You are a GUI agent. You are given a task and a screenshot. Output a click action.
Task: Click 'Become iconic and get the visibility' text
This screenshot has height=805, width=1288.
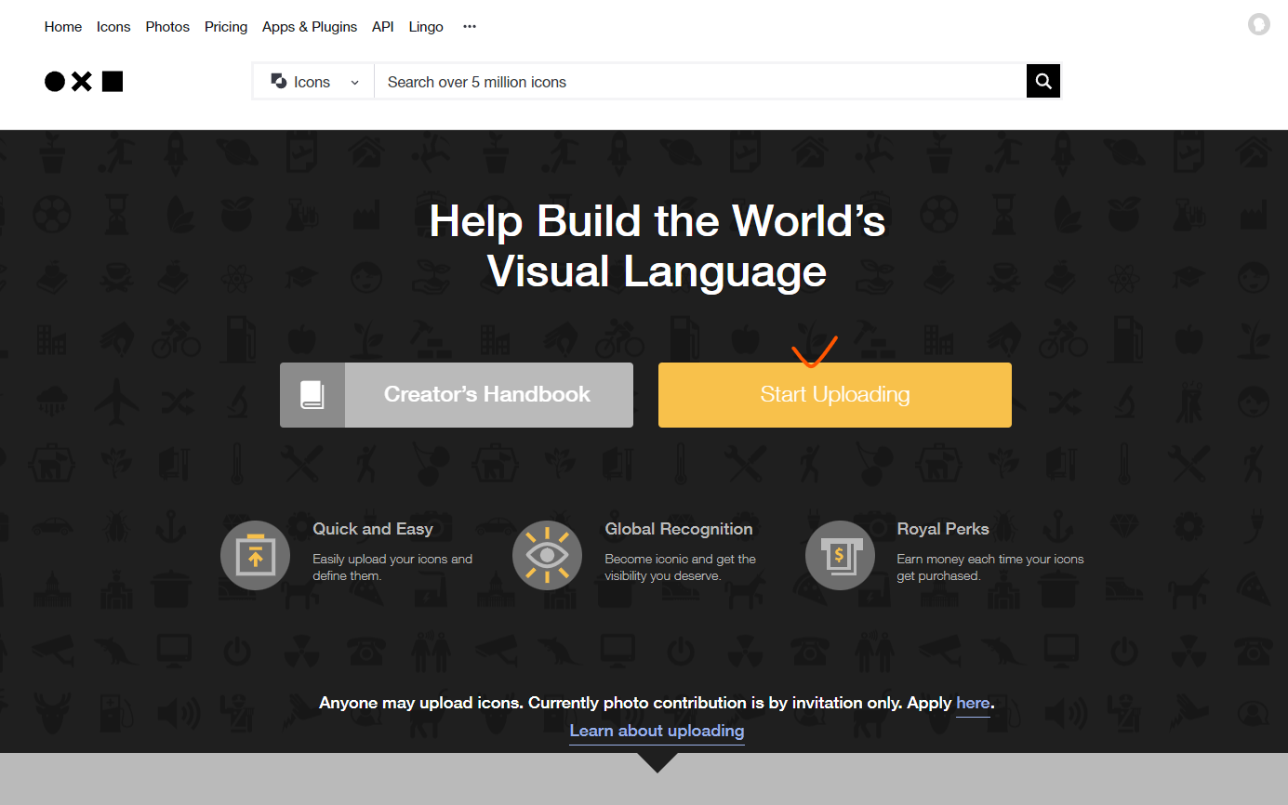tap(681, 567)
